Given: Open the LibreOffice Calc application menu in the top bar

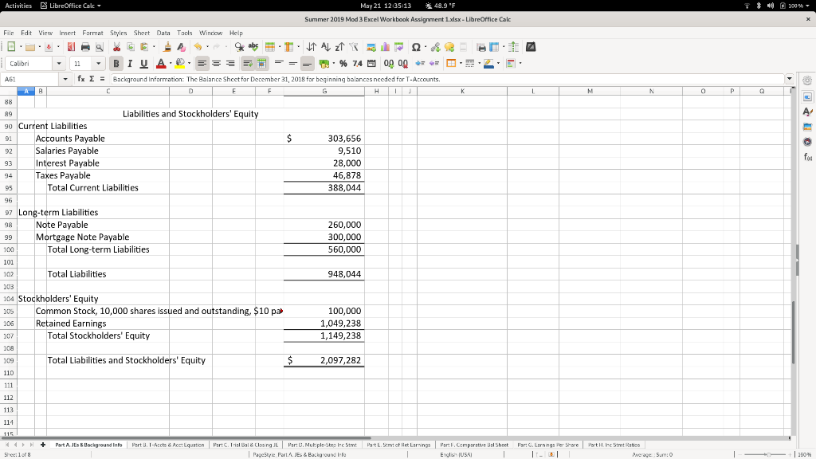Looking at the screenshot, I should pyautogui.click(x=71, y=6).
